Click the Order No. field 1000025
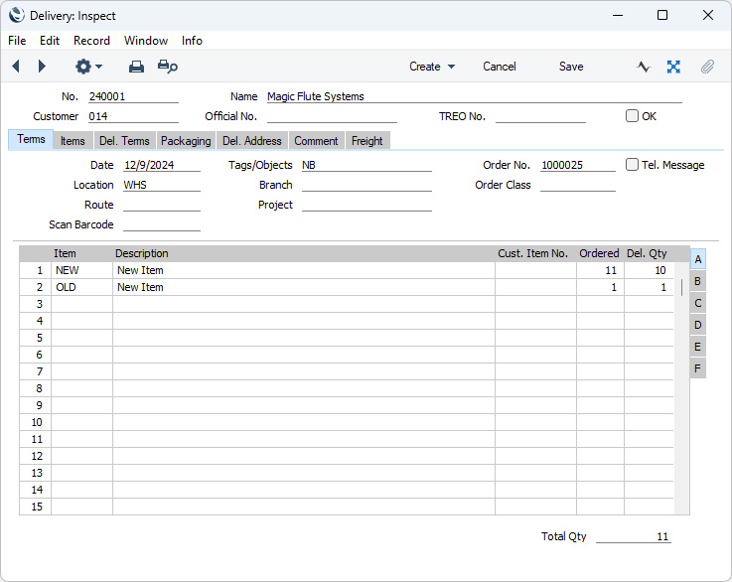Viewport: 732px width, 582px height. [x=578, y=165]
